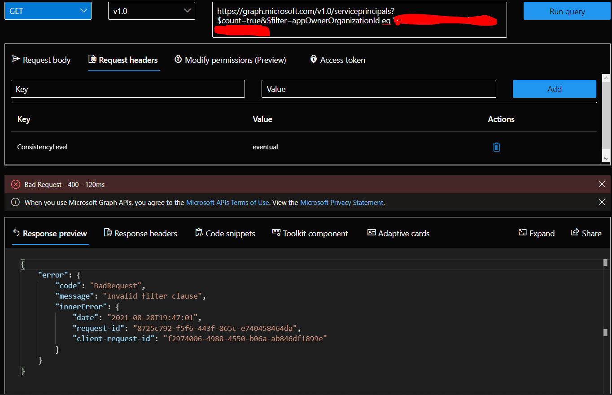Switch to the Request body tab

(41, 60)
